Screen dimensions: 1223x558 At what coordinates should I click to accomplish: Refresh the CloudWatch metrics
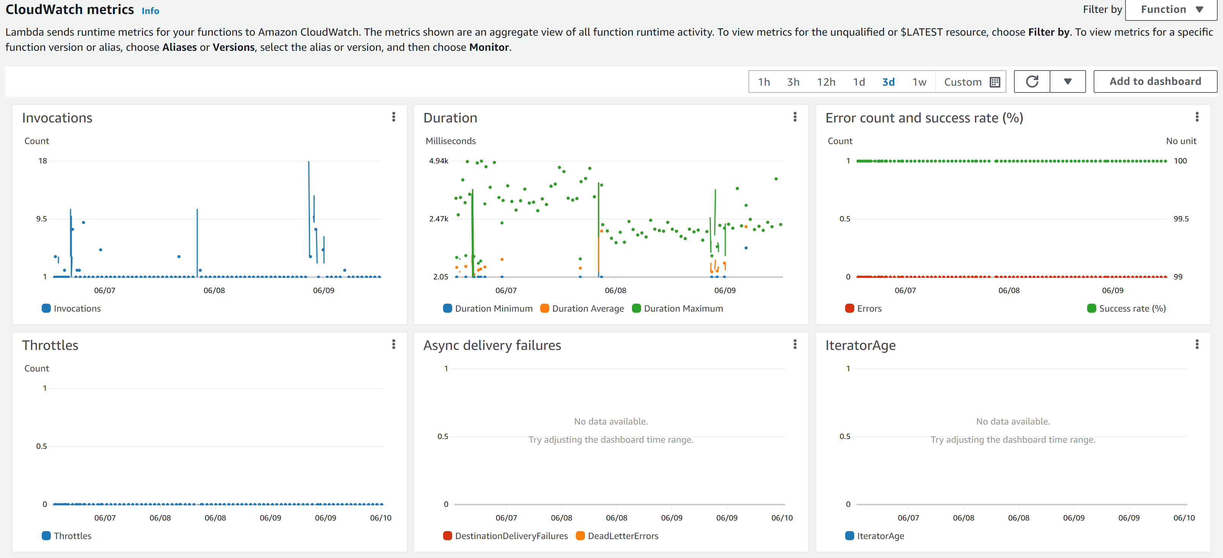point(1032,82)
